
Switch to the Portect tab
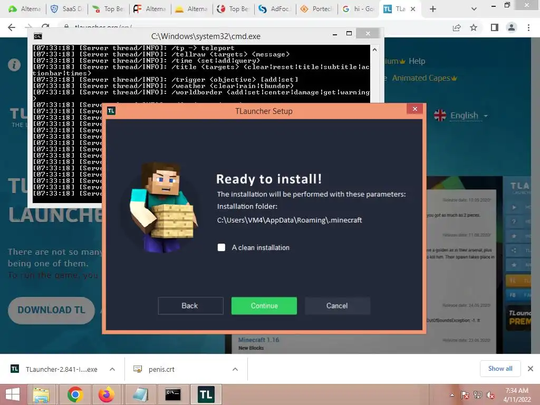317,9
